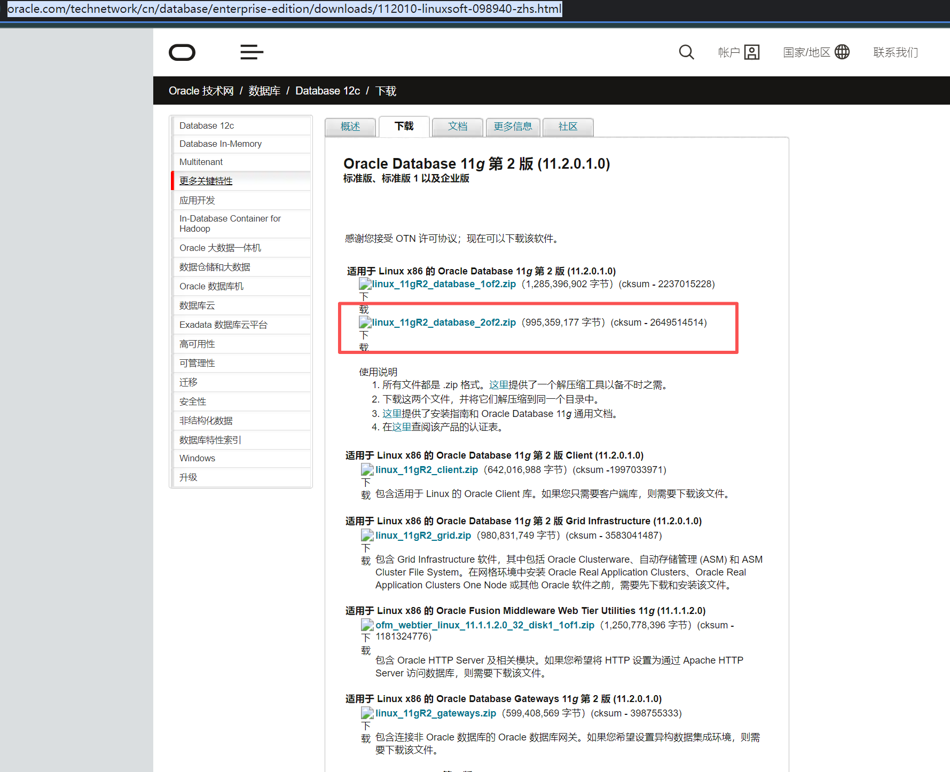Open 升级 sidebar item
The width and height of the screenshot is (950, 772).
[x=241, y=477]
